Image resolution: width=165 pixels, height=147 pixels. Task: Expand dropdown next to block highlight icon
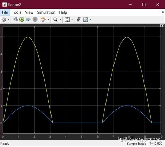pyautogui.click(x=49, y=19)
